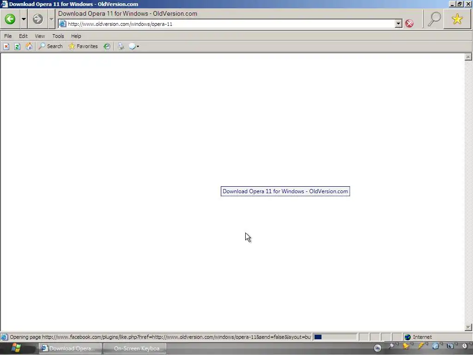This screenshot has height=355, width=473.
Task: Click the gray Forward arrow button
Action: (x=38, y=19)
